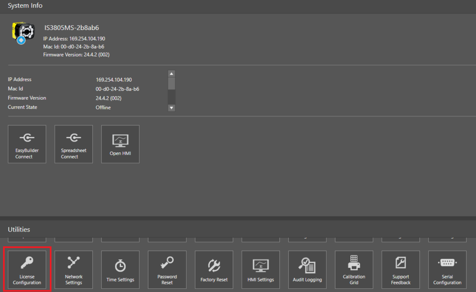Open Network Settings utility
Screen dimensions: 476x292
pos(74,270)
